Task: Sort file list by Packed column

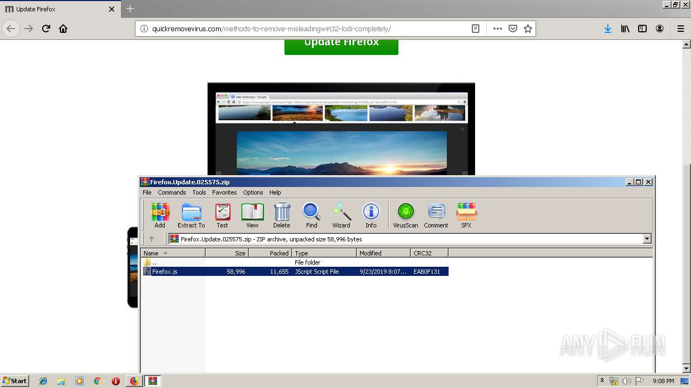Action: click(270, 253)
